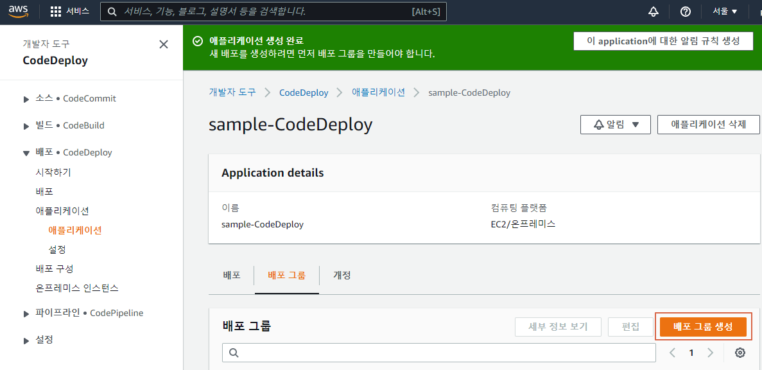The width and height of the screenshot is (762, 370).
Task: Select 애플리케이션 parent item in sidebar
Action: coord(62,211)
